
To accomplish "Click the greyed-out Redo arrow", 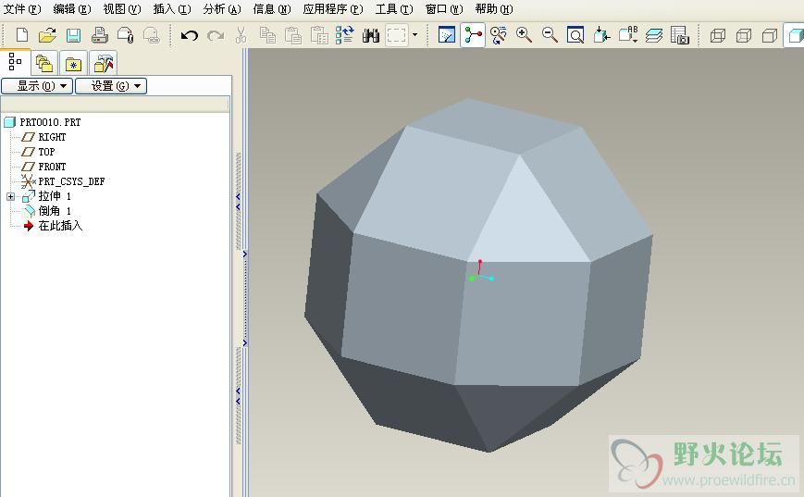I will coord(216,35).
